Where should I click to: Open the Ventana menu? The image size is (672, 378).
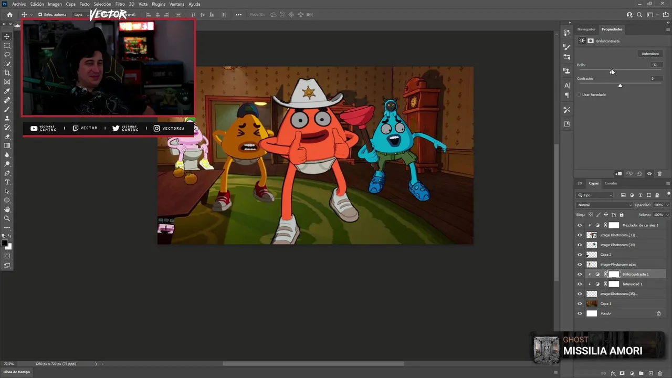pyautogui.click(x=176, y=4)
